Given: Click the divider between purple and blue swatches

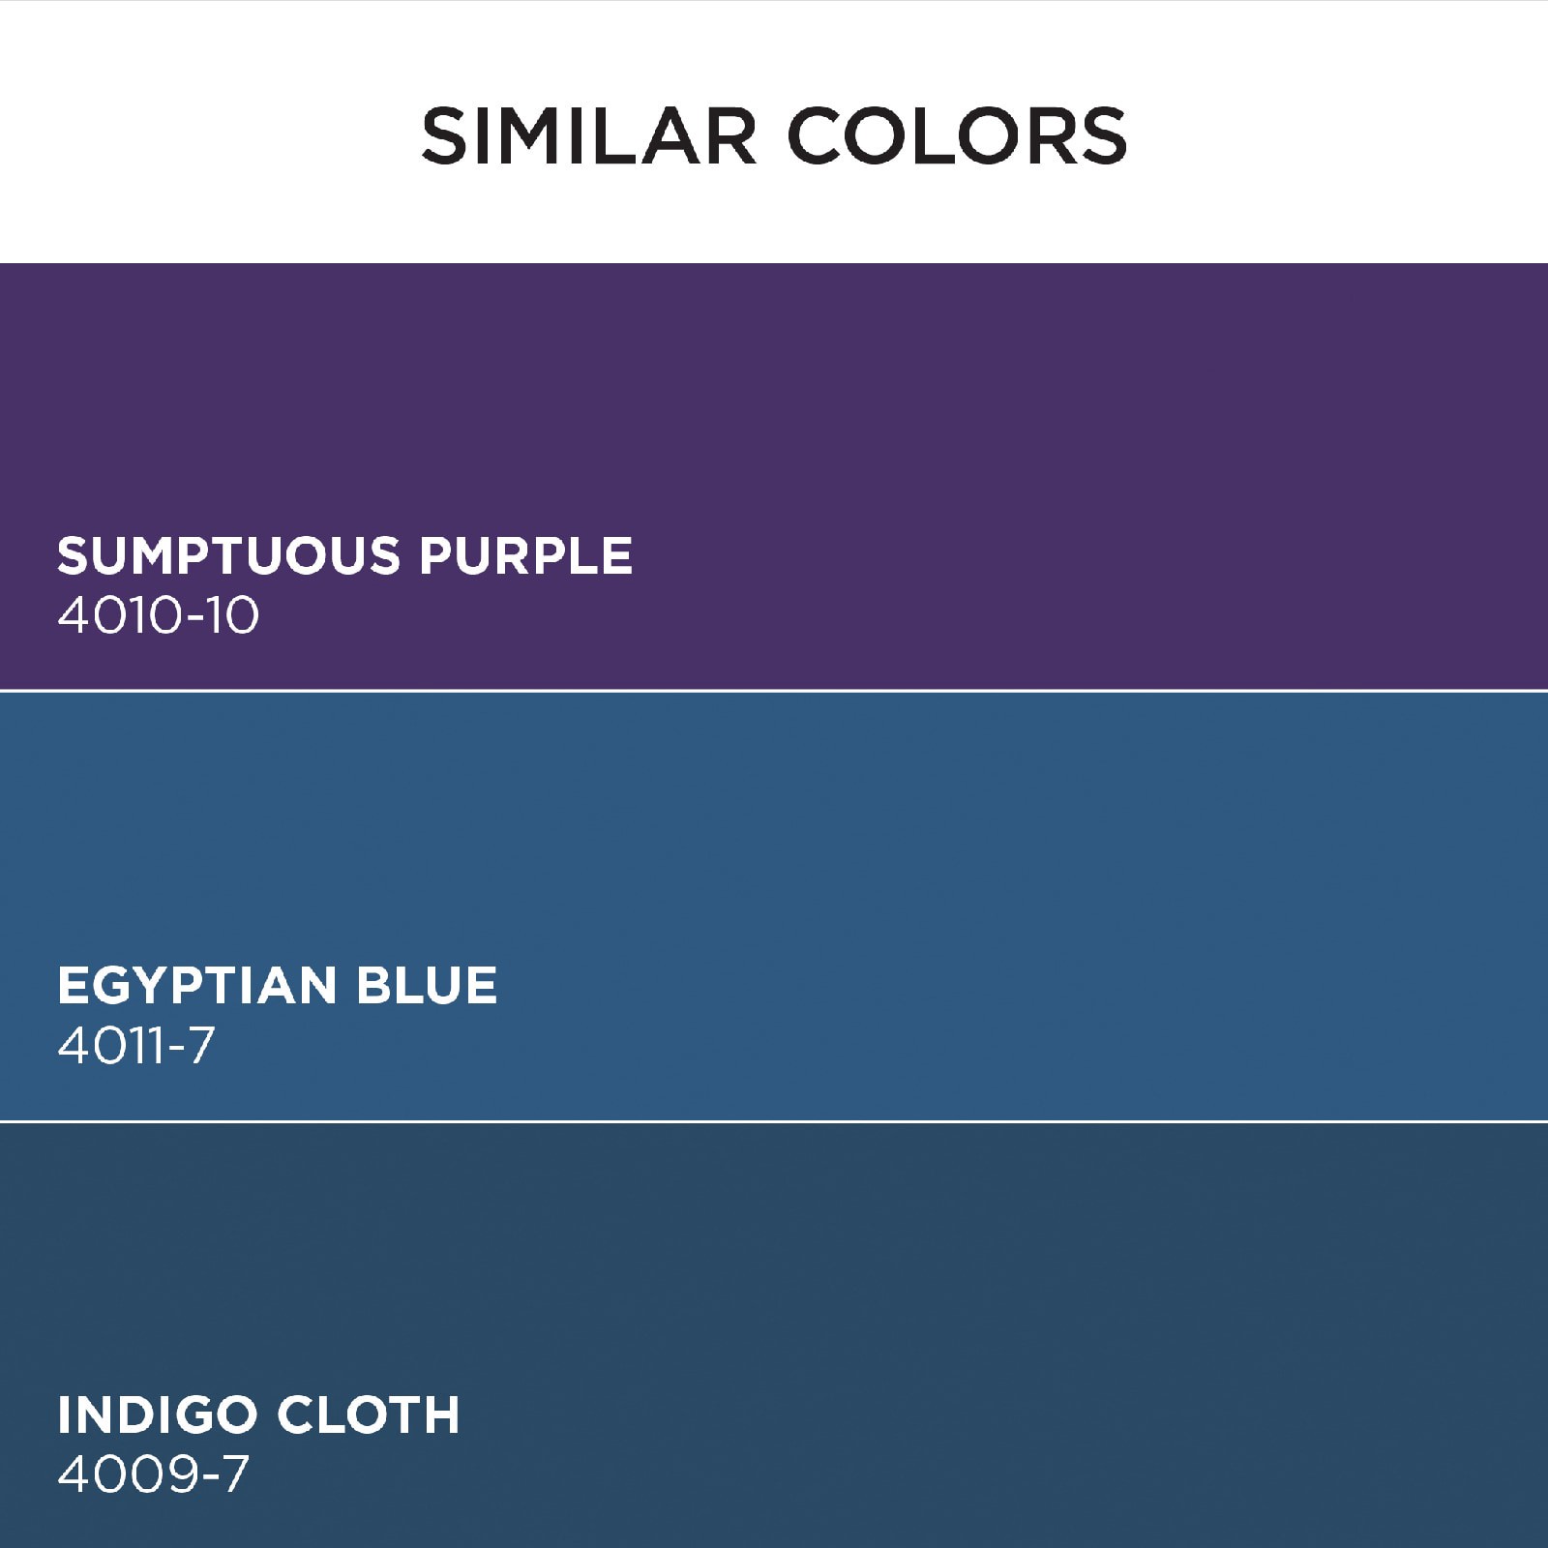Looking at the screenshot, I should (774, 691).
